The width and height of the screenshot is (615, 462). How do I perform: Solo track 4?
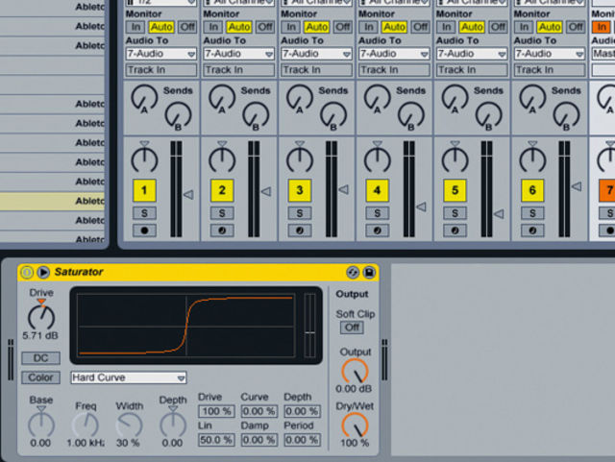point(378,213)
